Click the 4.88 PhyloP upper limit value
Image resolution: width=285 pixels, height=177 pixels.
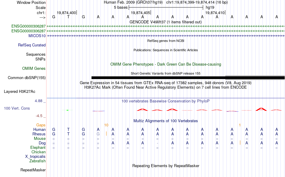pyautogui.click(x=38, y=101)
